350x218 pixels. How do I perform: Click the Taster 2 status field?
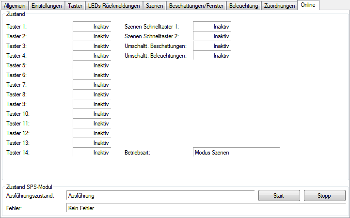[x=92, y=36]
